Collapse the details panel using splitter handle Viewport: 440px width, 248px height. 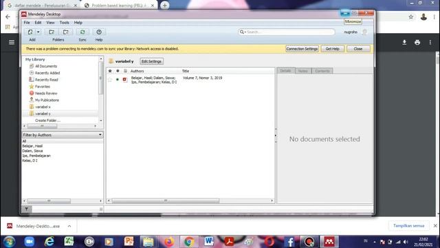tap(276, 136)
